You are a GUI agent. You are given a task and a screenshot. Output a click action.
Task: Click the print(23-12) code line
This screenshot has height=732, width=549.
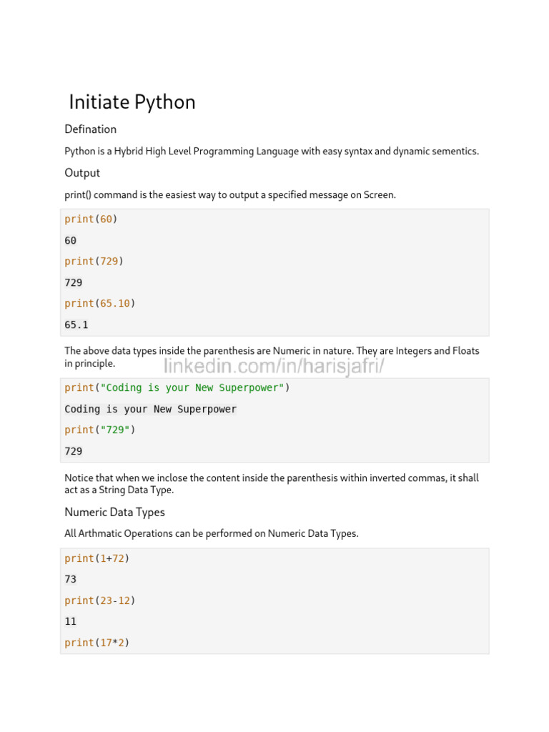(99, 601)
